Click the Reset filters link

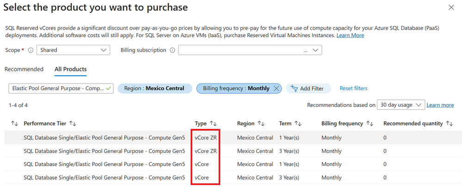353,88
